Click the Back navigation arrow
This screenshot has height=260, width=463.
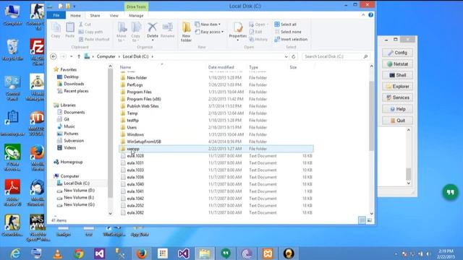[x=54, y=56]
